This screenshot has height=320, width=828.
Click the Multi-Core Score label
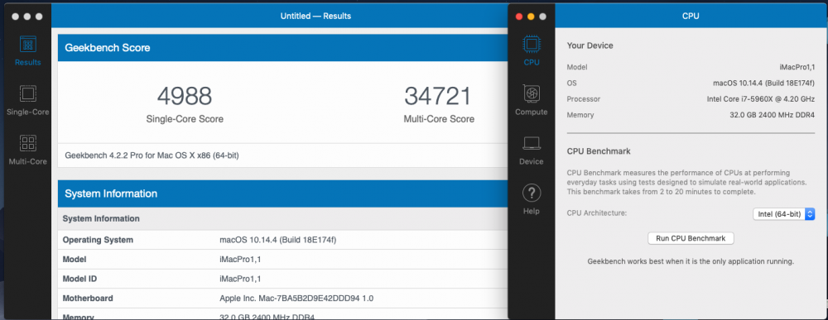click(x=439, y=119)
